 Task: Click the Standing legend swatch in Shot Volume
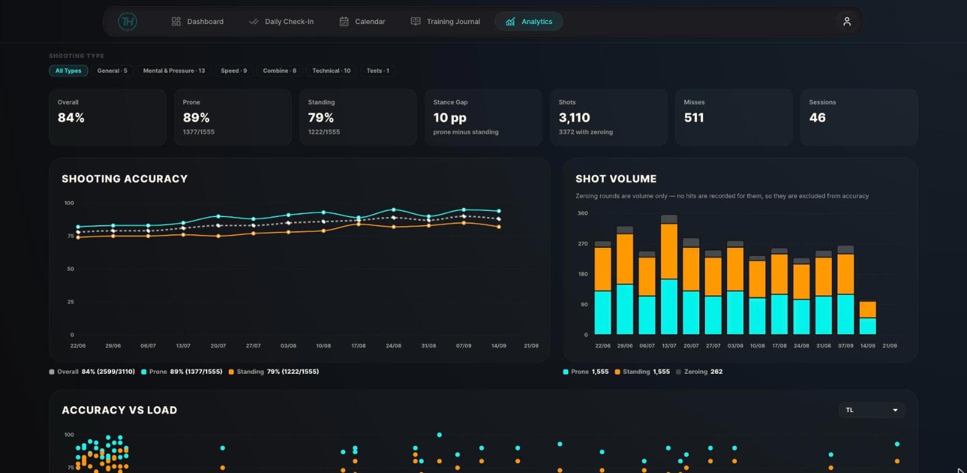[617, 372]
